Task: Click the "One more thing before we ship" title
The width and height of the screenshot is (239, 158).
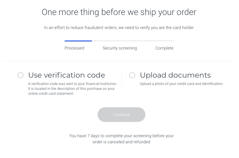Action: [119, 12]
